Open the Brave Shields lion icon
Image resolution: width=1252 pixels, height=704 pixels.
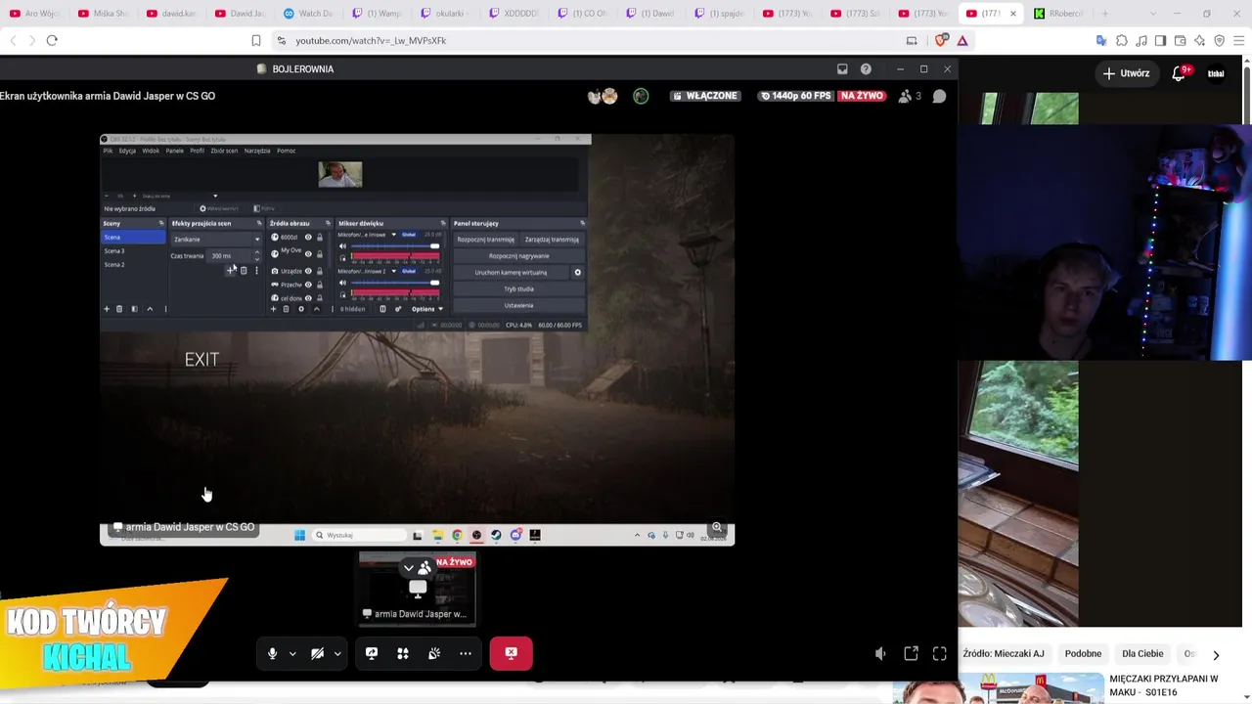point(941,40)
